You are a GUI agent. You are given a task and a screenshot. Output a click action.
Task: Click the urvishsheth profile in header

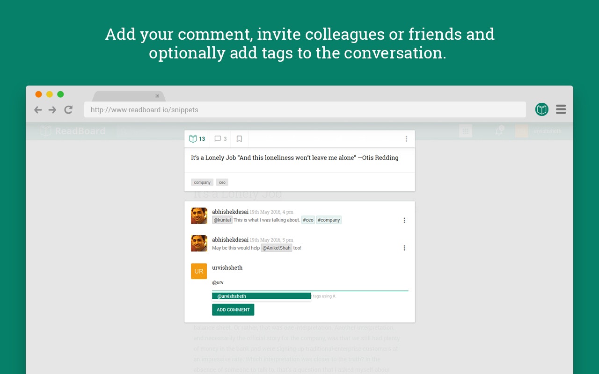click(x=538, y=131)
